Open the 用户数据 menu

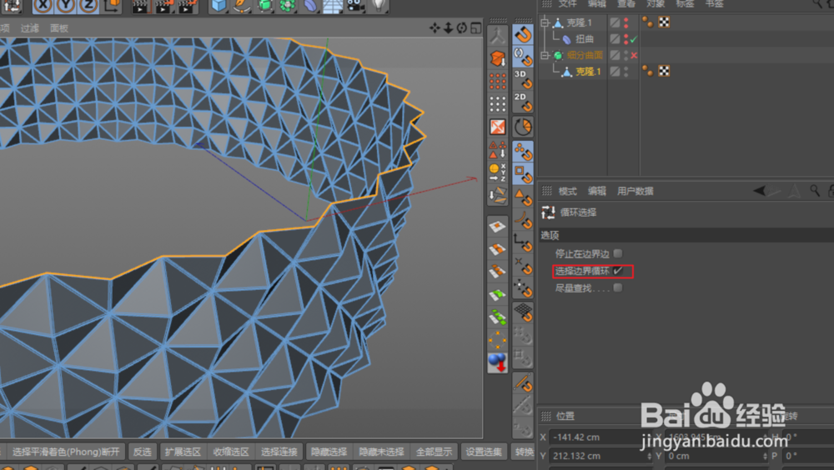pos(635,191)
